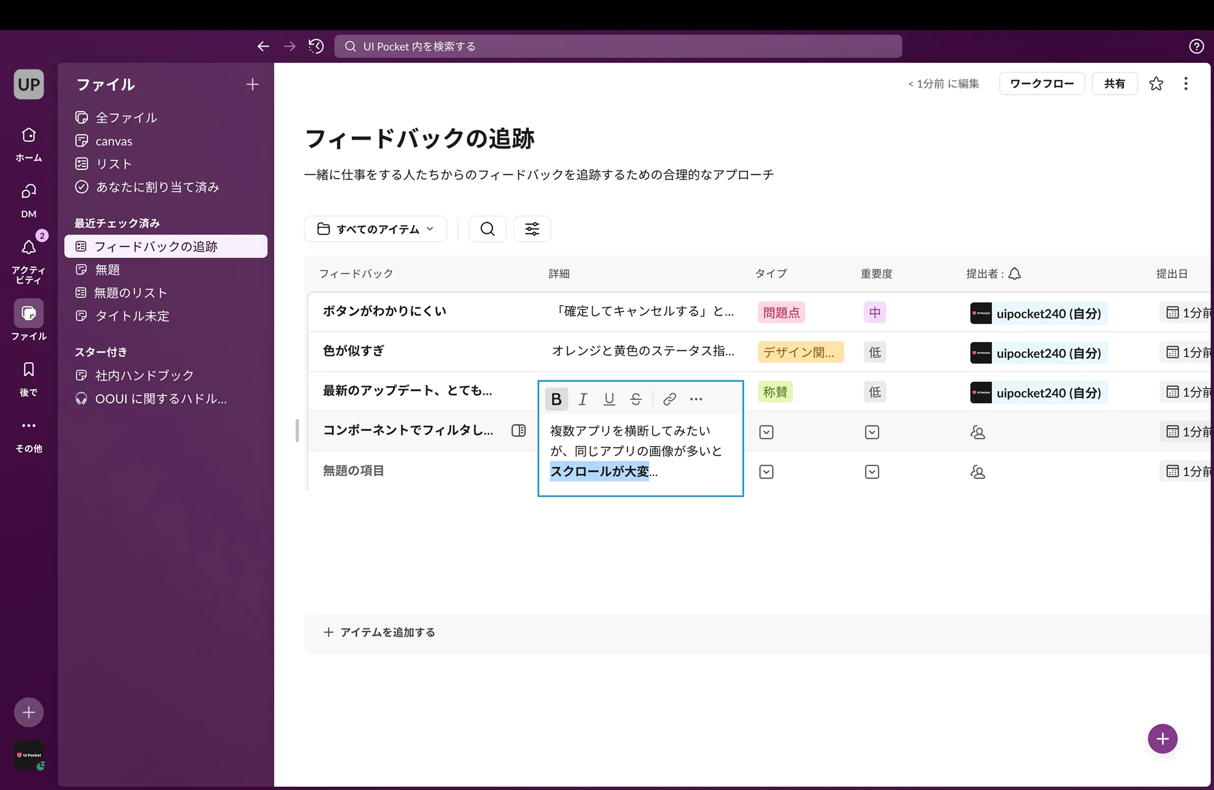Open the three-dot overflow menu top right
Viewport: 1214px width, 790px height.
click(1186, 84)
